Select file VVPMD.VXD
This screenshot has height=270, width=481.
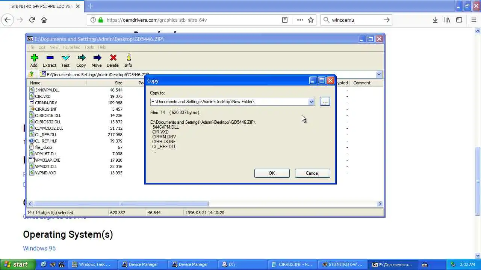point(45,173)
